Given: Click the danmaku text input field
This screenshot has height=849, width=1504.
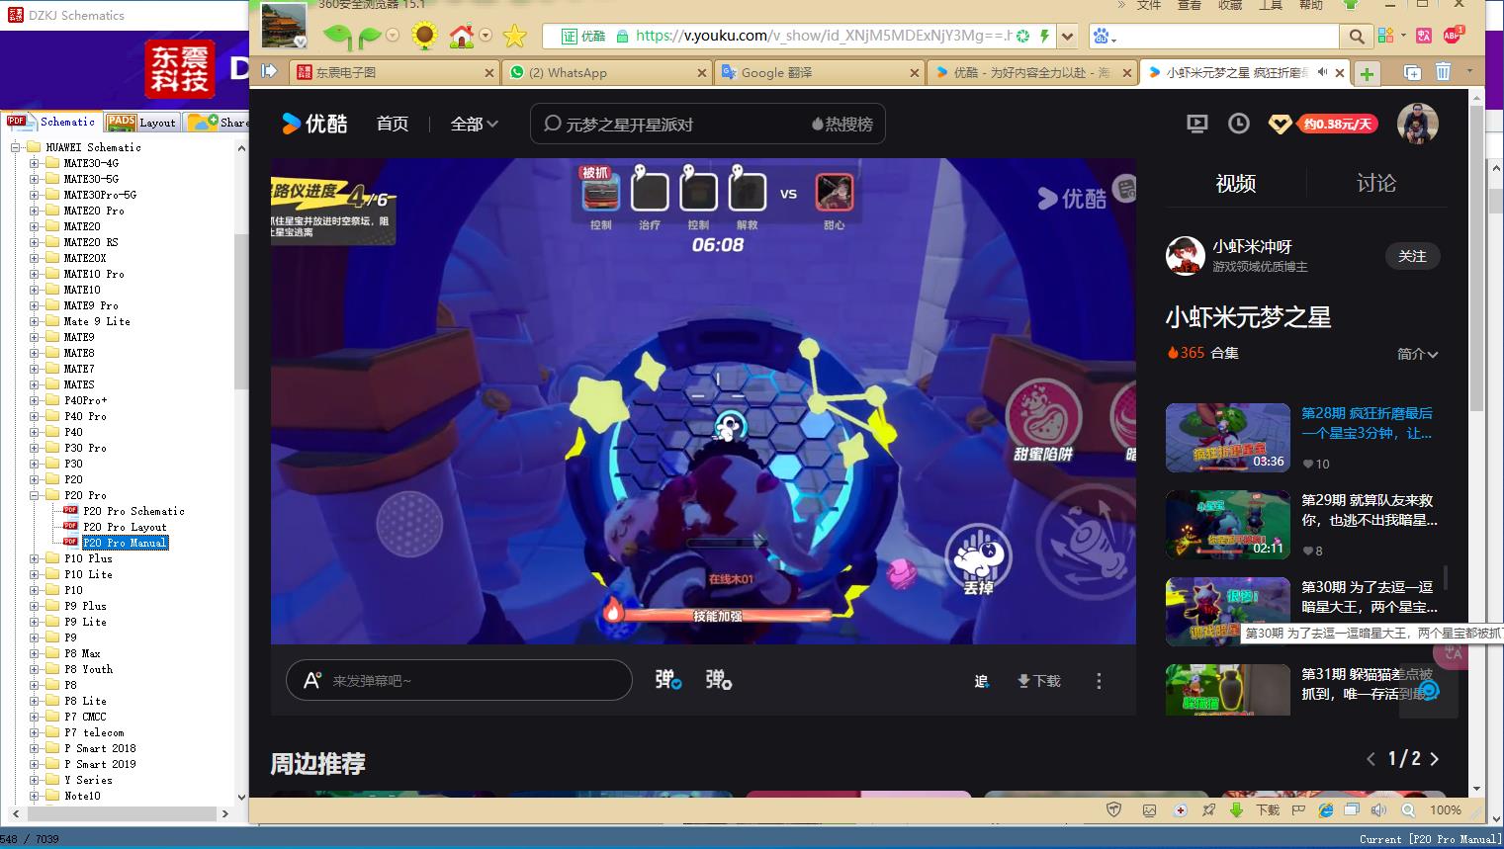Looking at the screenshot, I should [459, 680].
